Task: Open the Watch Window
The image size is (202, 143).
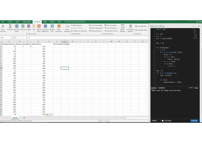Action: (123, 28)
